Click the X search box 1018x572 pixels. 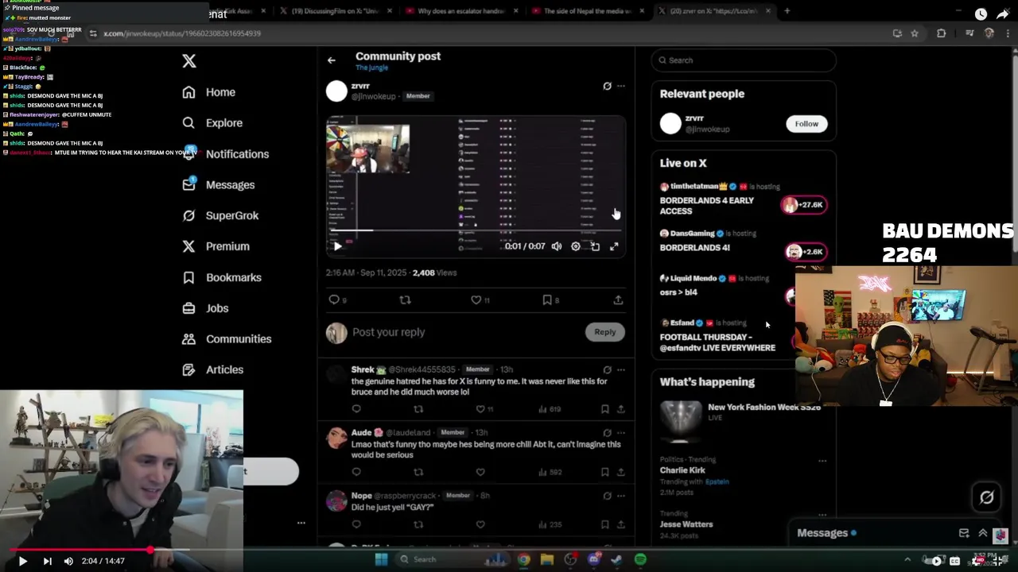coord(744,60)
